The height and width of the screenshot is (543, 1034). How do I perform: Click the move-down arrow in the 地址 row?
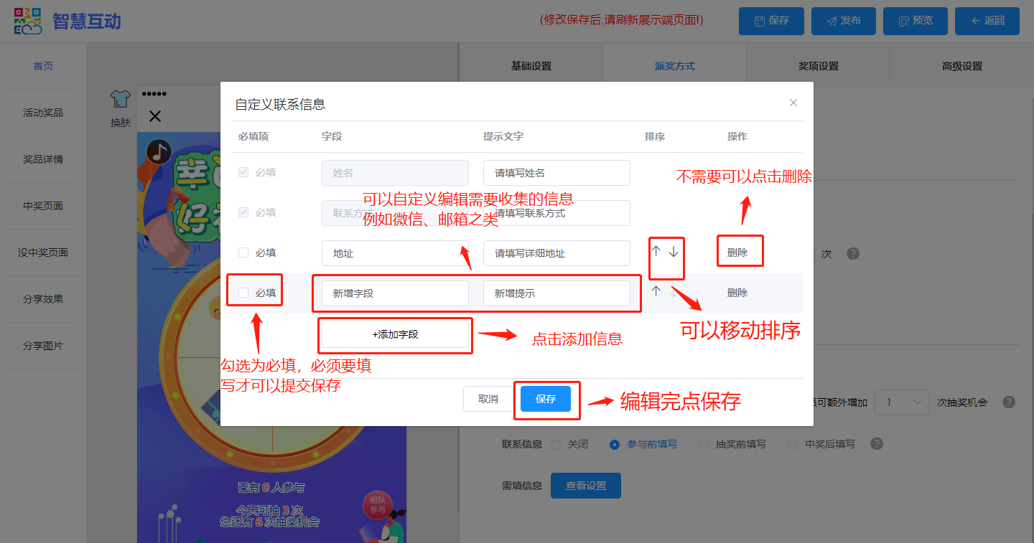coord(674,252)
